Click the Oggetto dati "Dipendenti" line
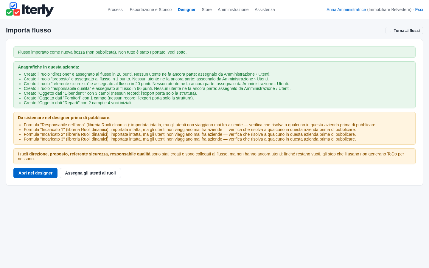Screen dimensions: 429x268 point(111,93)
